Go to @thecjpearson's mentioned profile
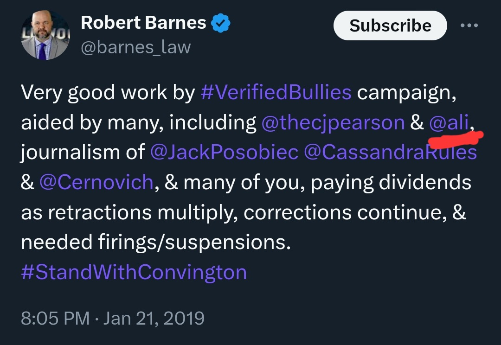This screenshot has height=345, width=501. pos(333,123)
